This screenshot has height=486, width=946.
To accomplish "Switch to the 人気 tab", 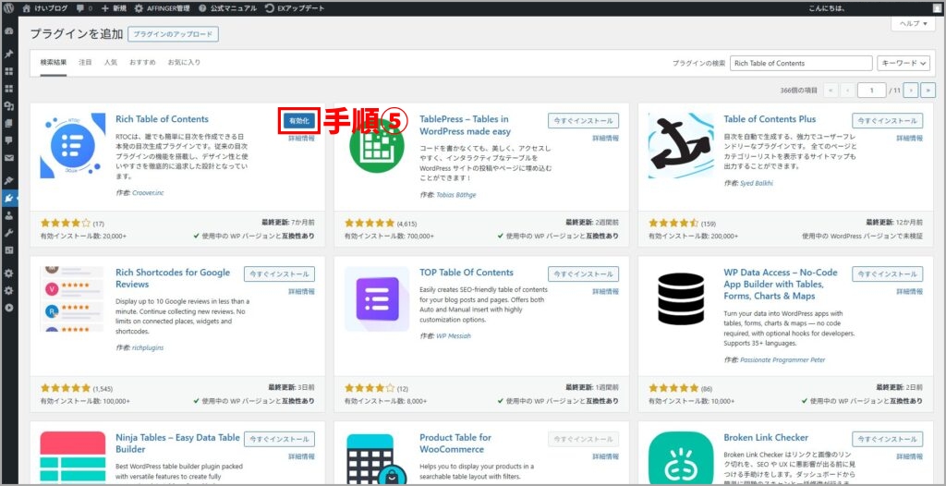I will pos(111,63).
